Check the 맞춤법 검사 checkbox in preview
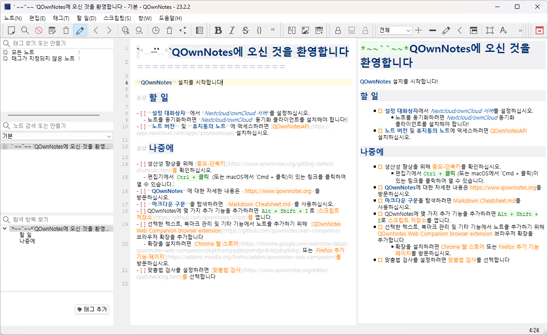Viewport: 548px width, 335px height. (x=380, y=260)
